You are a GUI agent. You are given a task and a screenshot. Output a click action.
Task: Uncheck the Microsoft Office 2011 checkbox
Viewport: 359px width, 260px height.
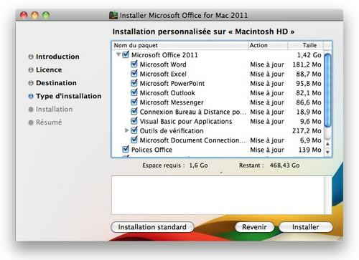(x=126, y=54)
